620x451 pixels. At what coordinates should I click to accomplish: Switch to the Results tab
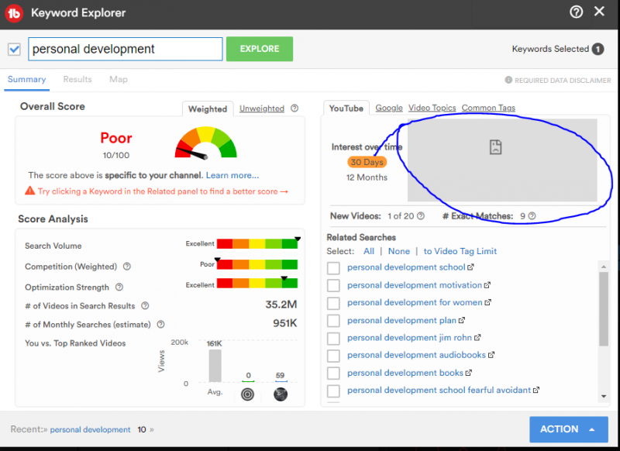tap(77, 79)
